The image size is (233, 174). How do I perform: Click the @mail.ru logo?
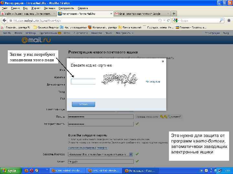(36, 40)
